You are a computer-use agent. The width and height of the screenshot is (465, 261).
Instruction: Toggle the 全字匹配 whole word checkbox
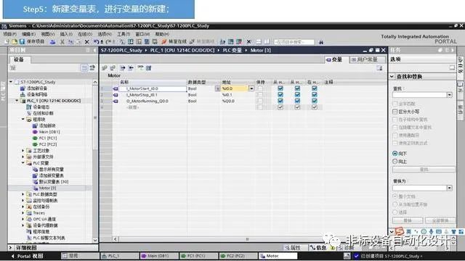tap(395, 104)
